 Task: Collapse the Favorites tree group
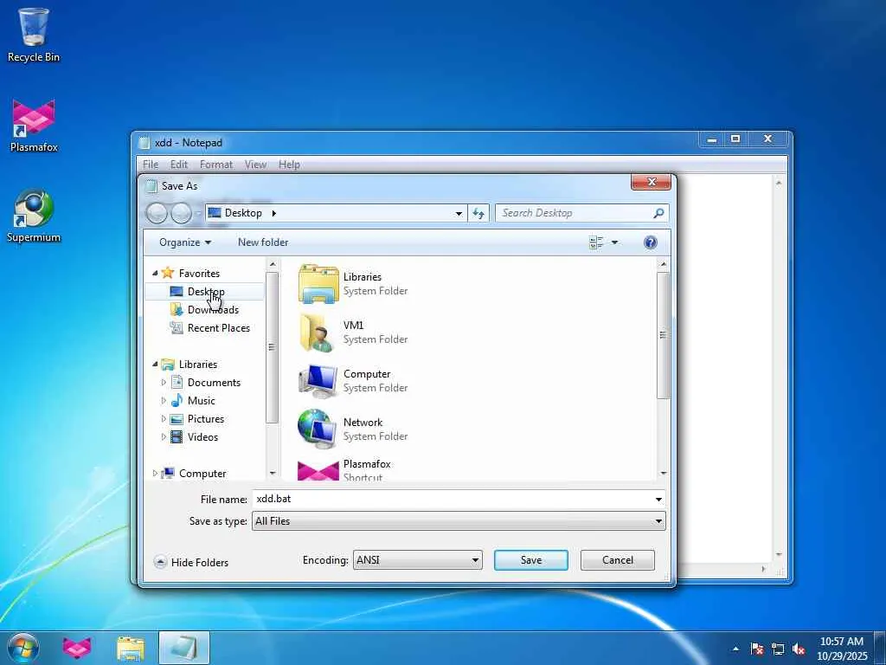[155, 273]
